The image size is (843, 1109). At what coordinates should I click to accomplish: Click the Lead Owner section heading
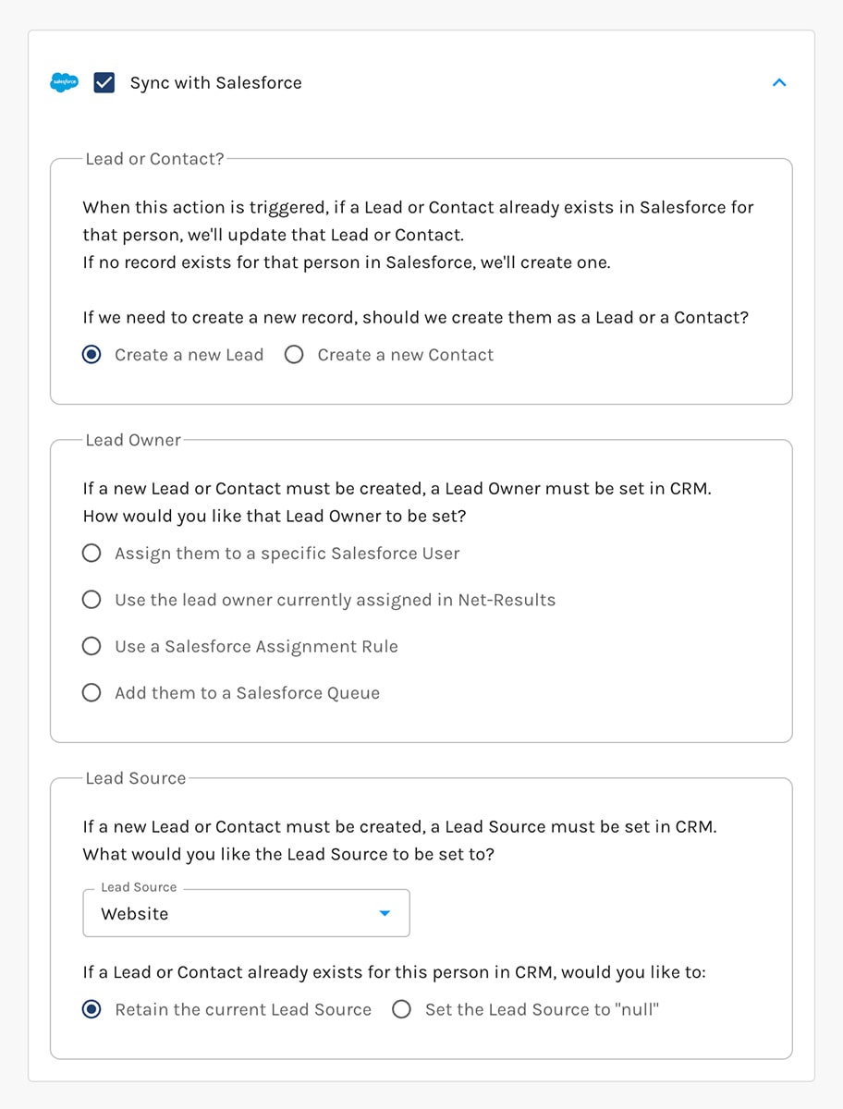coord(133,440)
